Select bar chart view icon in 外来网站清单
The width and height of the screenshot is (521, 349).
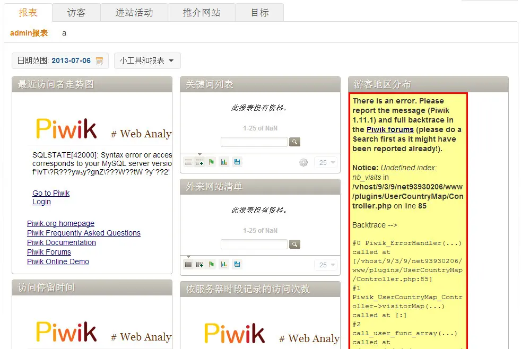[x=224, y=264]
